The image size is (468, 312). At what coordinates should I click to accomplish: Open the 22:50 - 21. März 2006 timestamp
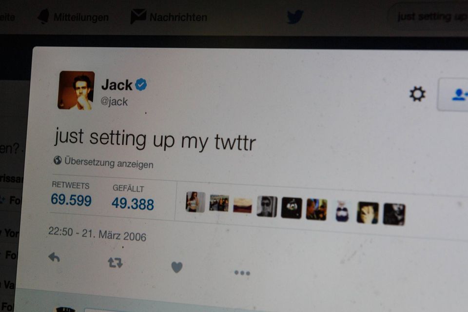pyautogui.click(x=97, y=234)
